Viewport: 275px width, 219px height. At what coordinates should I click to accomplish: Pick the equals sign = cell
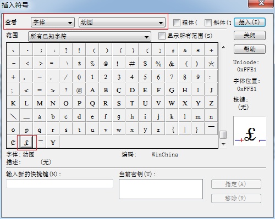pos(40,90)
